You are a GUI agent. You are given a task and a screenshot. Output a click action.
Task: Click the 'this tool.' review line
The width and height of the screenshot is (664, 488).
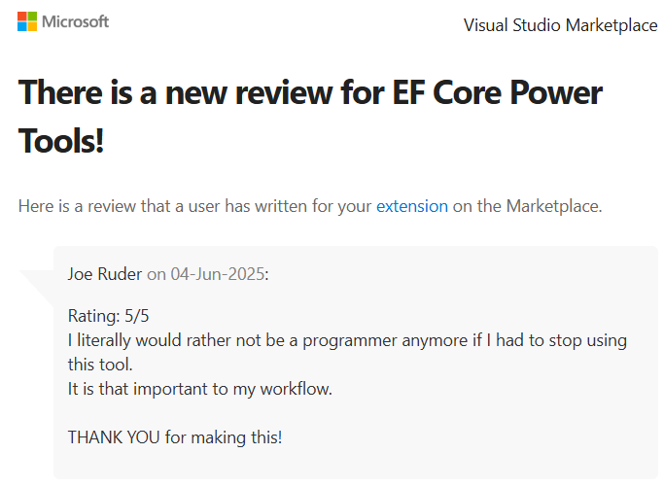click(99, 365)
